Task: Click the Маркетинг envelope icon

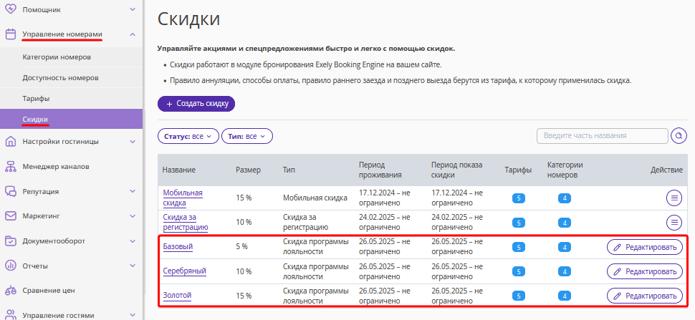Action: point(11,216)
